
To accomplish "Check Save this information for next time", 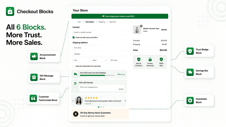I will coord(73,66).
